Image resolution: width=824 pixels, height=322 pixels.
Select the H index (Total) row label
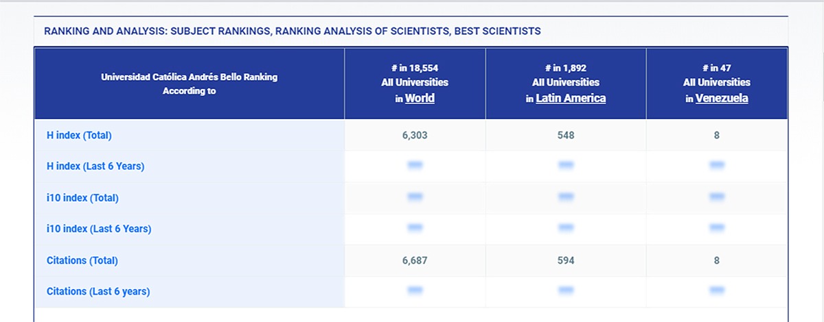[x=79, y=136]
